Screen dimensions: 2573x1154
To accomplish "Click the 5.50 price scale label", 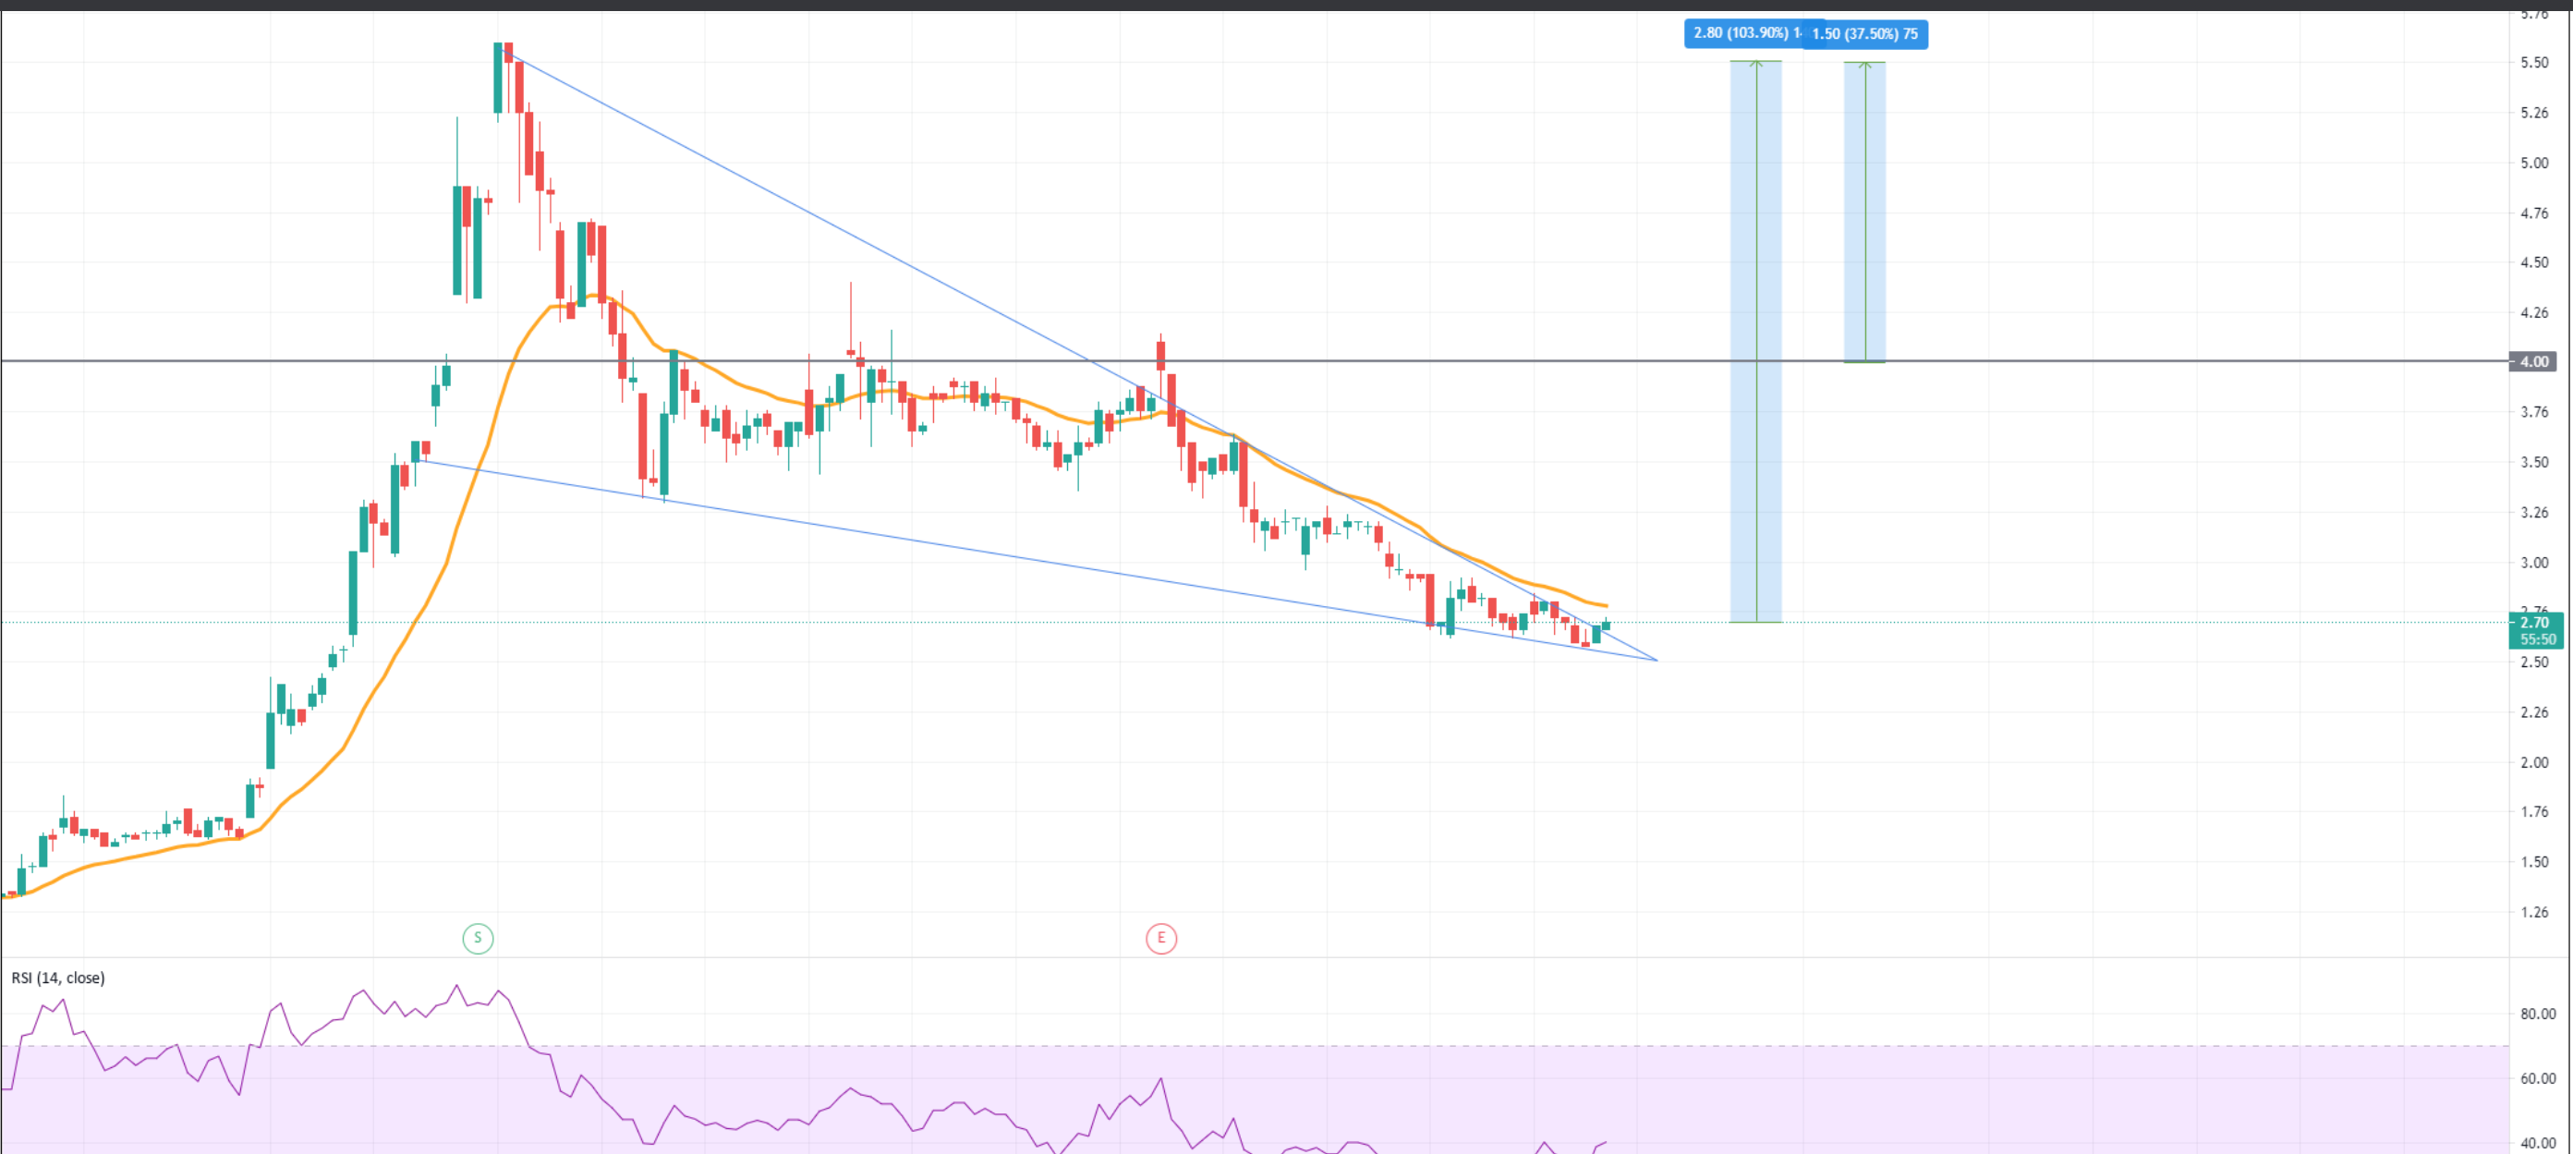I will (x=2533, y=62).
